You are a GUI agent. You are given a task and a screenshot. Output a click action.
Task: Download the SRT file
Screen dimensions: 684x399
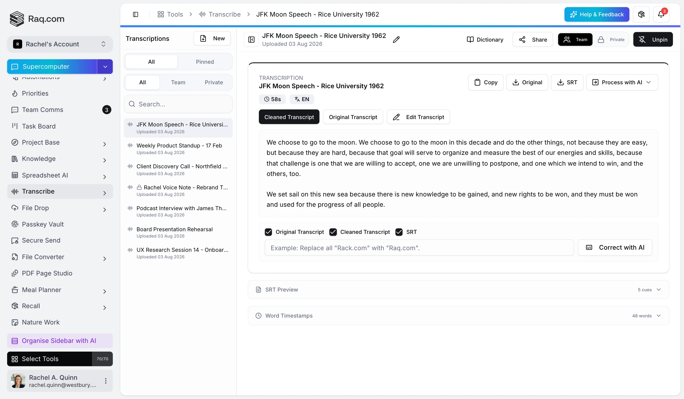(567, 82)
